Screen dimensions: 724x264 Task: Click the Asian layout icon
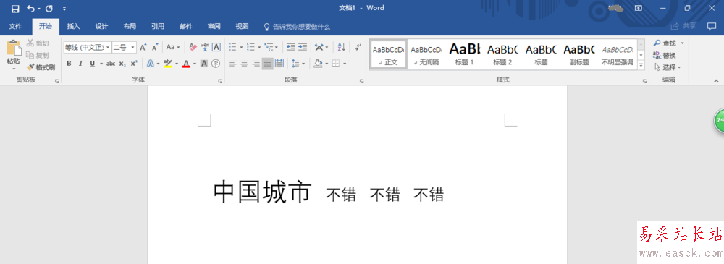pyautogui.click(x=319, y=47)
